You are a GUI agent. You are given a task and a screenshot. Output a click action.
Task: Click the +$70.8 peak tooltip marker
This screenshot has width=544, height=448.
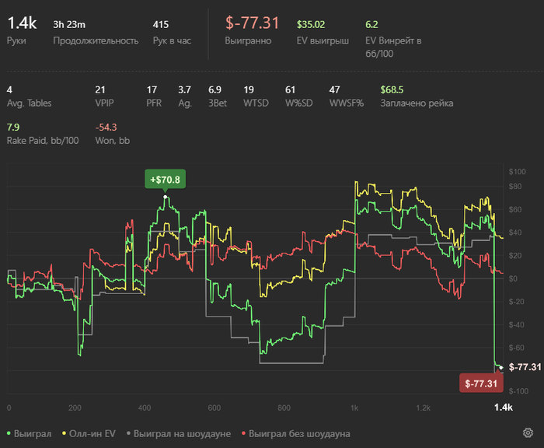165,180
